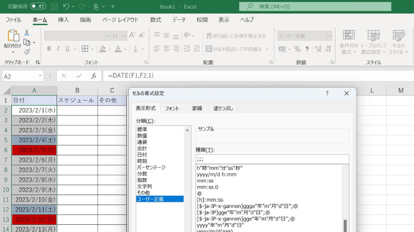Image resolution: width=414 pixels, height=232 pixels.
Task: Click the formula bar with =DATE(F1,F2,1)
Action: tap(257, 76)
